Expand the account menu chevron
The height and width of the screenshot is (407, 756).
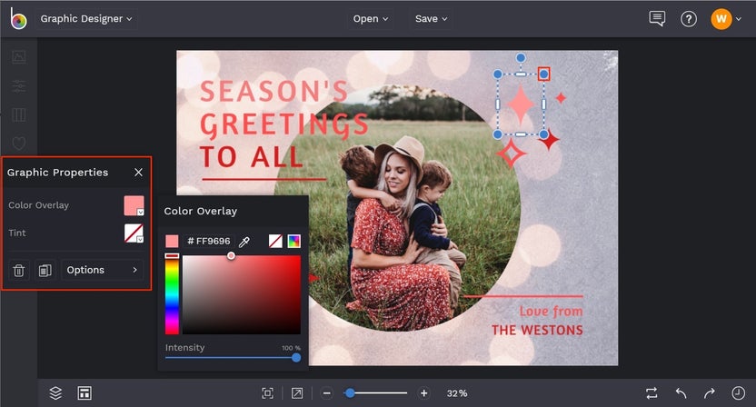tap(739, 19)
